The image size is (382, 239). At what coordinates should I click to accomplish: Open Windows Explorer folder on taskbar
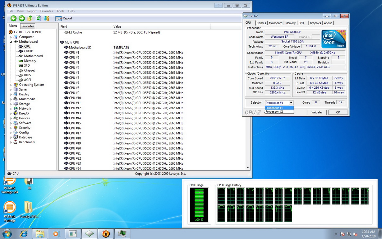[40, 234]
